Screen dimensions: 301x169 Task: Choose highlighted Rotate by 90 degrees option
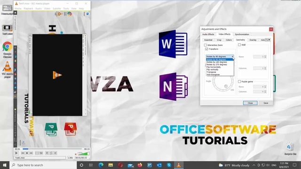tap(220, 60)
